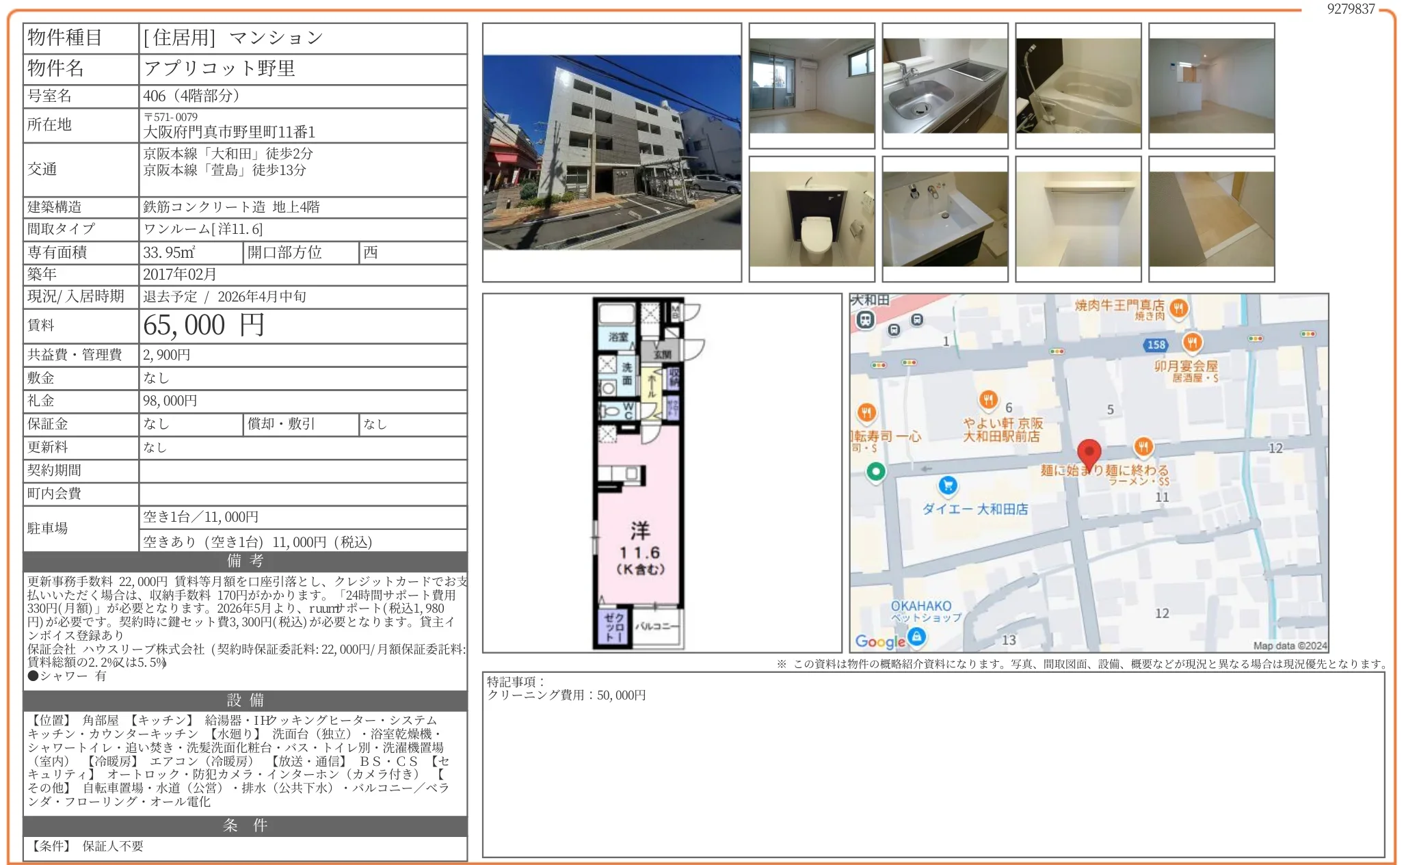Viewport: 1406px width, 865px height.
Task: Open the bathtub photo thumbnail
Action: (1078, 85)
